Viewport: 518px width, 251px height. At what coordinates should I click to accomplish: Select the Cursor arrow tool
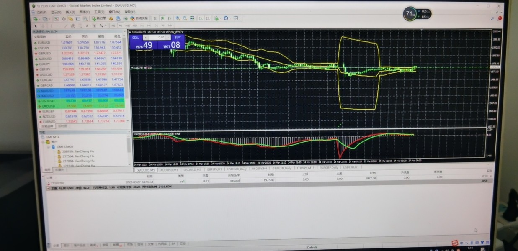[x=36, y=26]
